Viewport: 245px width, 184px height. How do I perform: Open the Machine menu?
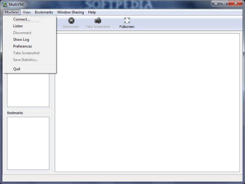coord(12,12)
